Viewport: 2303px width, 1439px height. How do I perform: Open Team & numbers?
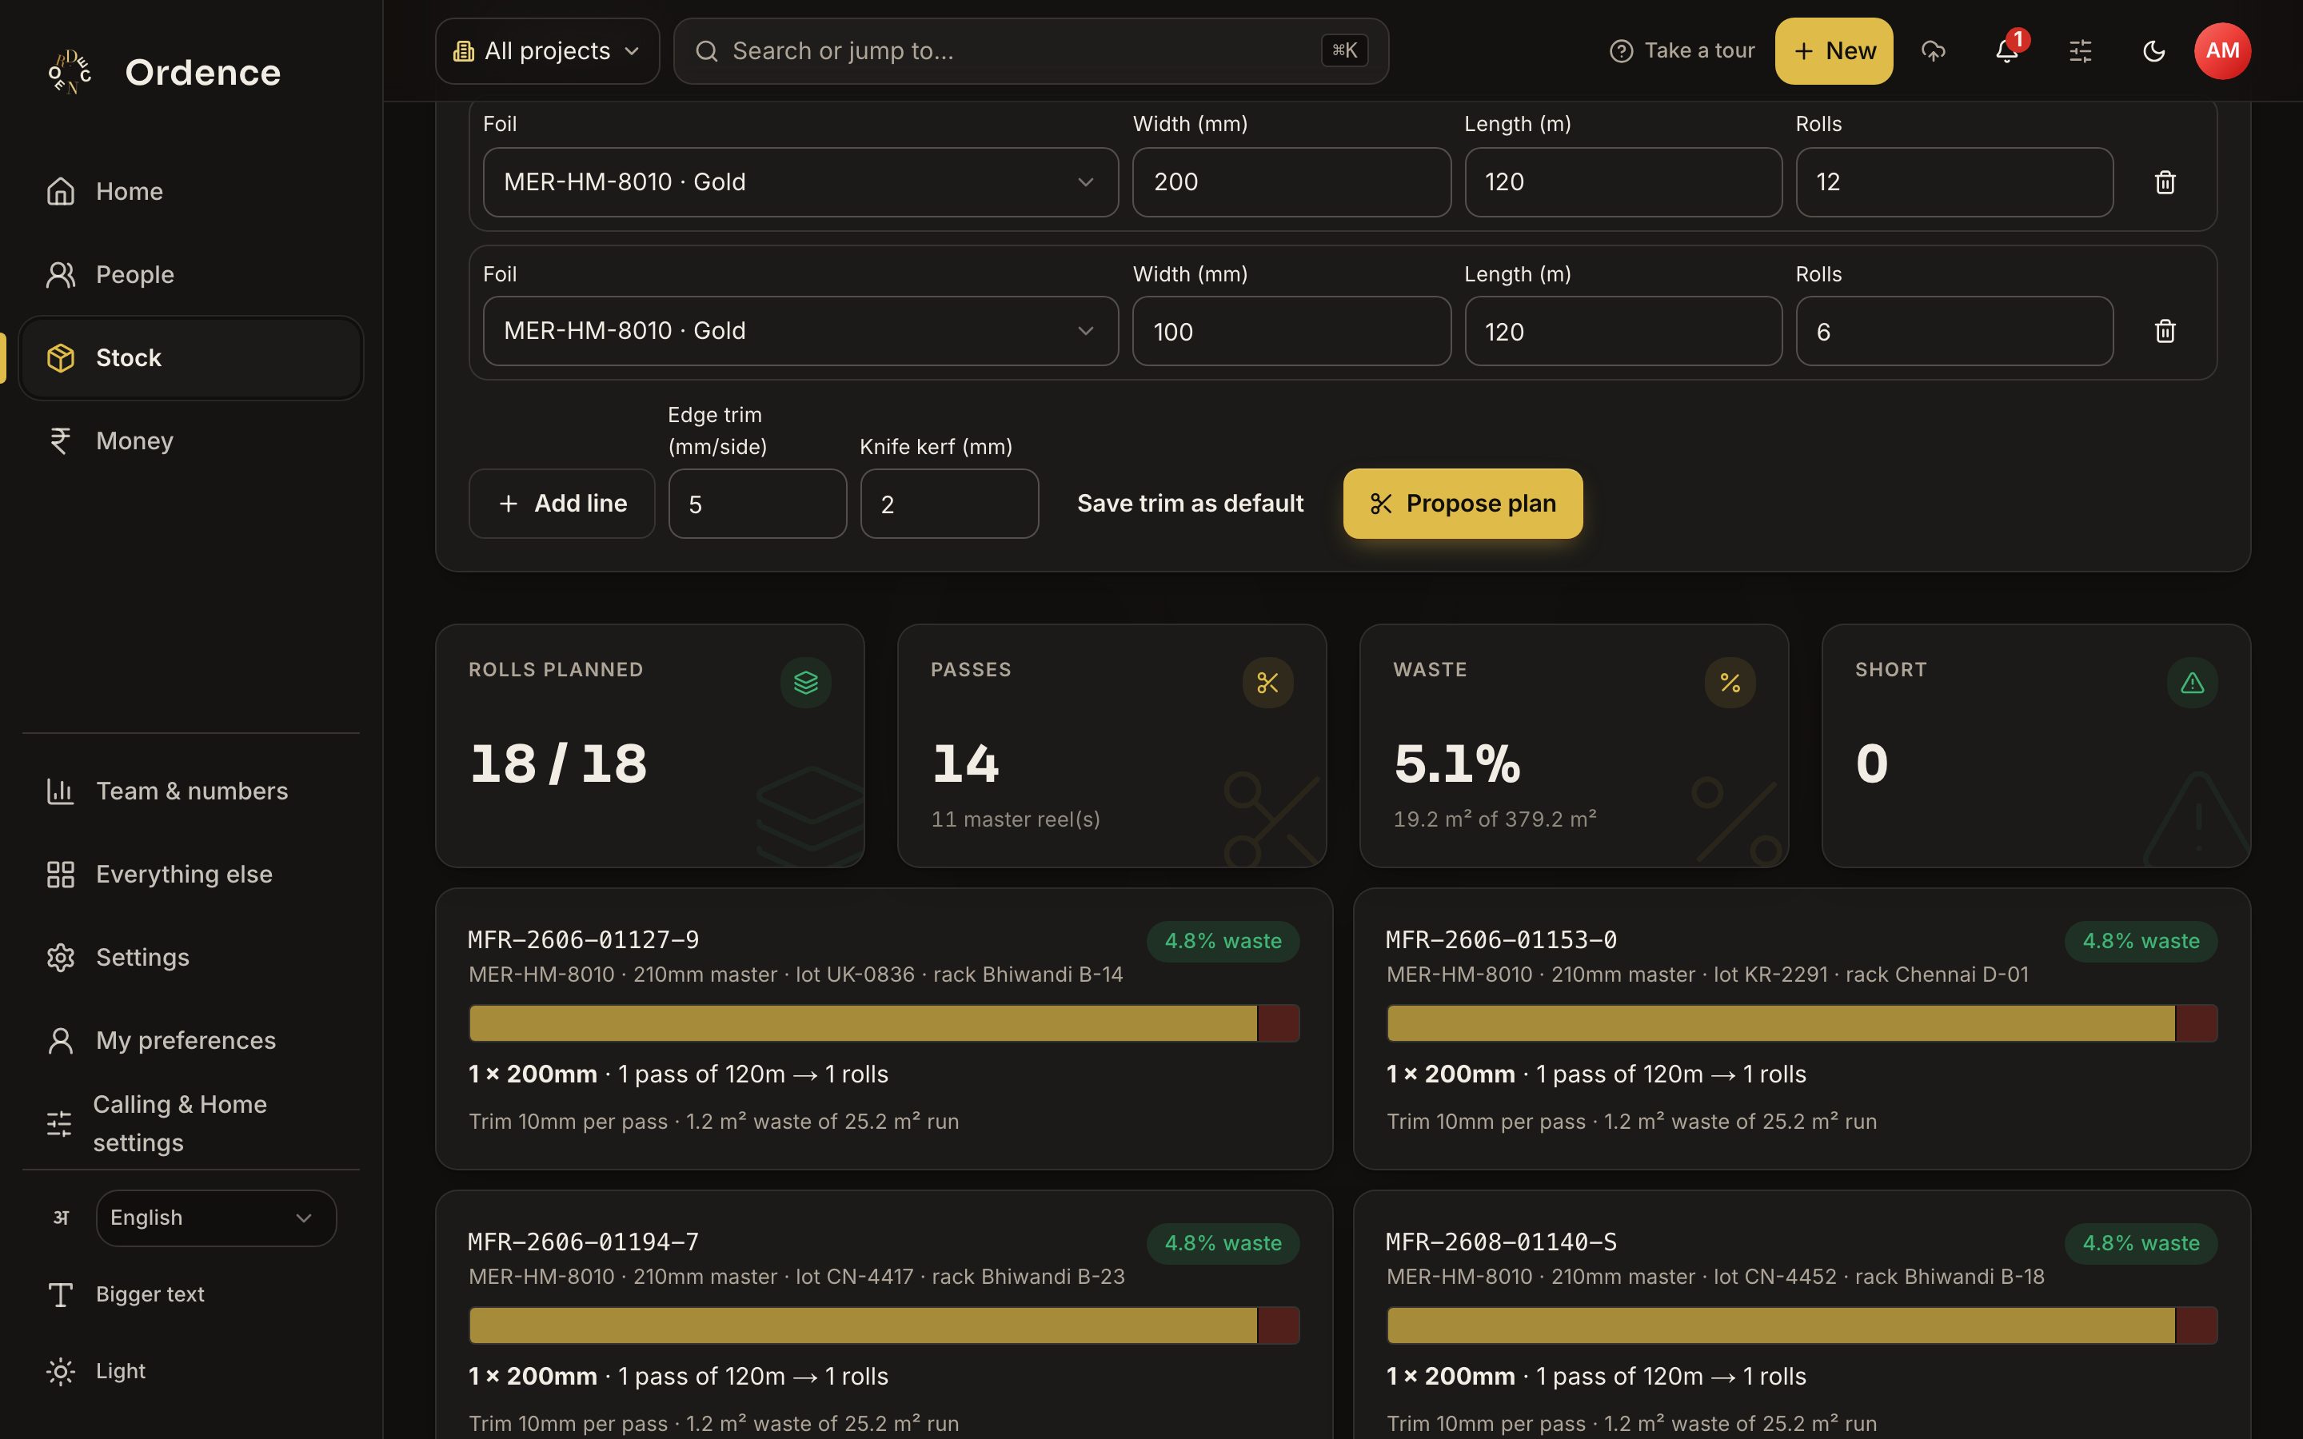pos(190,791)
